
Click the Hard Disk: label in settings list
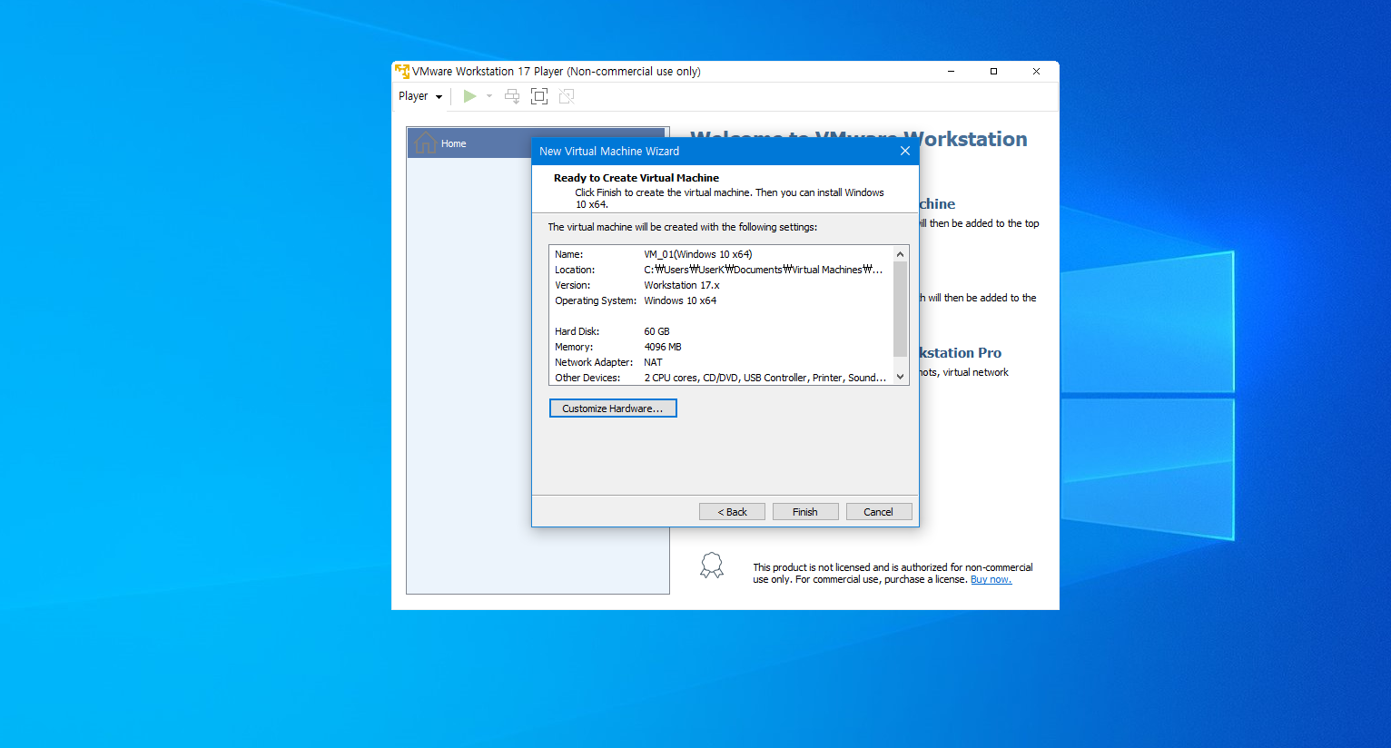(577, 331)
